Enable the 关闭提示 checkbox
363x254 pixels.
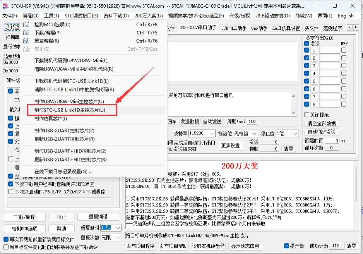coord(307,115)
